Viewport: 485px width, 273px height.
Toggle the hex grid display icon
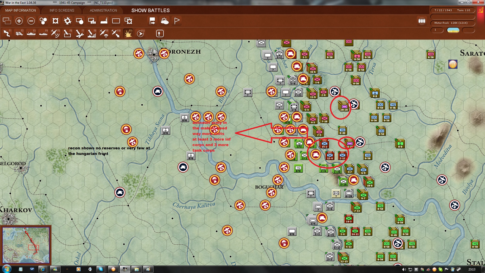click(43, 21)
